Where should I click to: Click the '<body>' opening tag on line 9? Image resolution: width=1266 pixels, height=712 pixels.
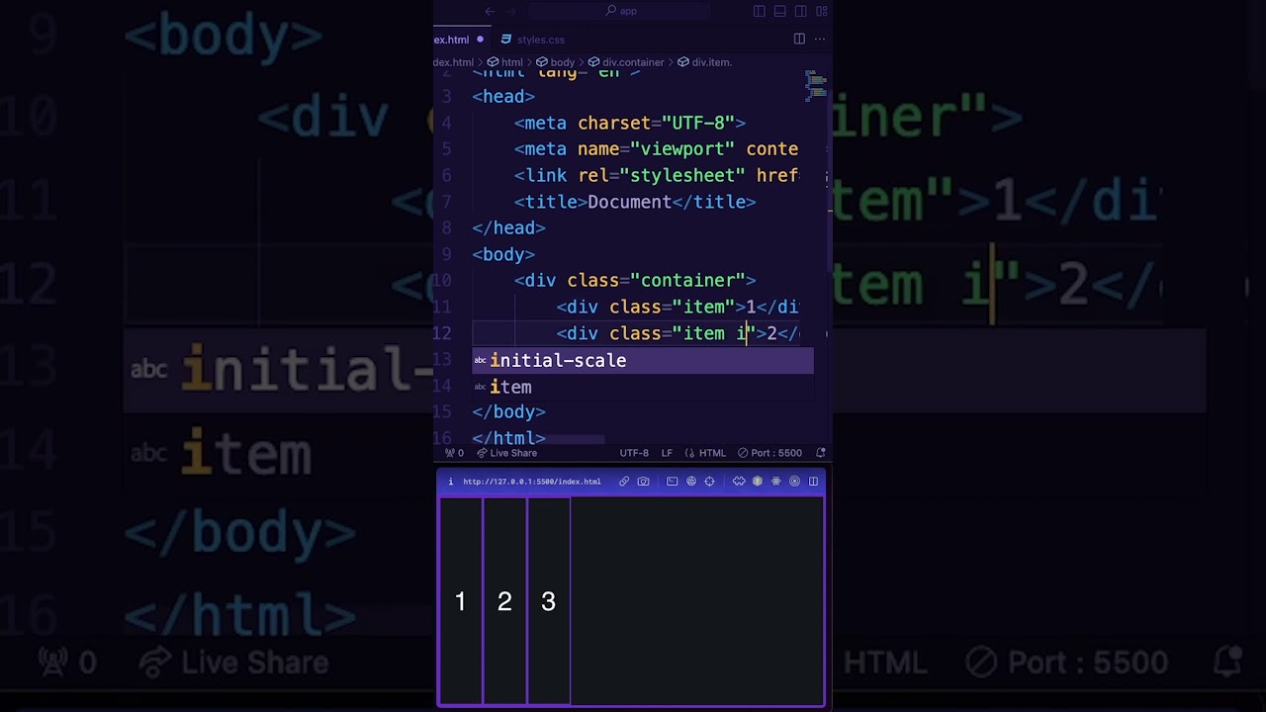pyautogui.click(x=503, y=254)
